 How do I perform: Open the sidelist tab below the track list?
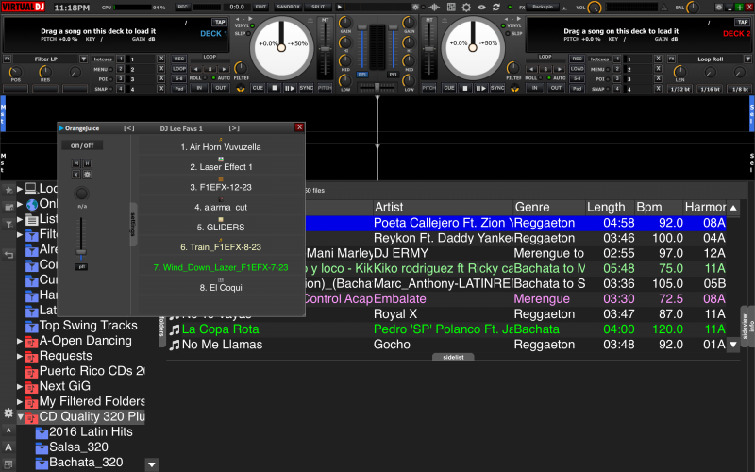click(453, 357)
